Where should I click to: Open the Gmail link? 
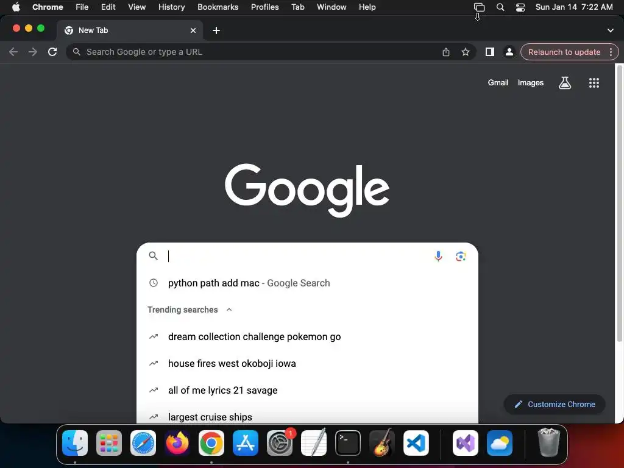coord(498,83)
